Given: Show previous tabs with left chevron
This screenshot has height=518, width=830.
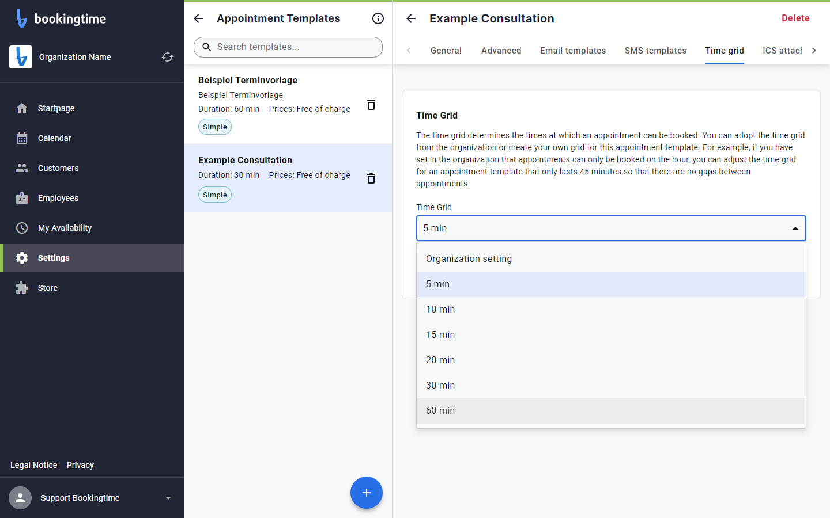Looking at the screenshot, I should 409,51.
